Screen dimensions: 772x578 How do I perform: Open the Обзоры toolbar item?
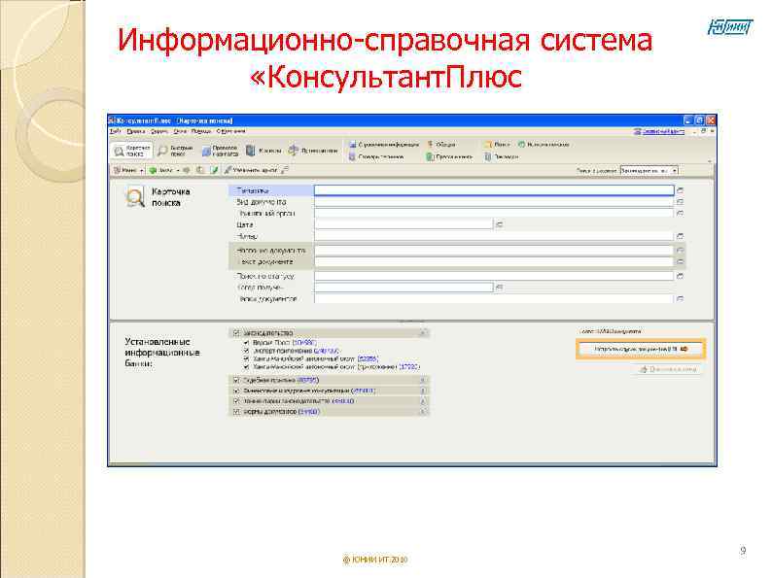(x=441, y=145)
